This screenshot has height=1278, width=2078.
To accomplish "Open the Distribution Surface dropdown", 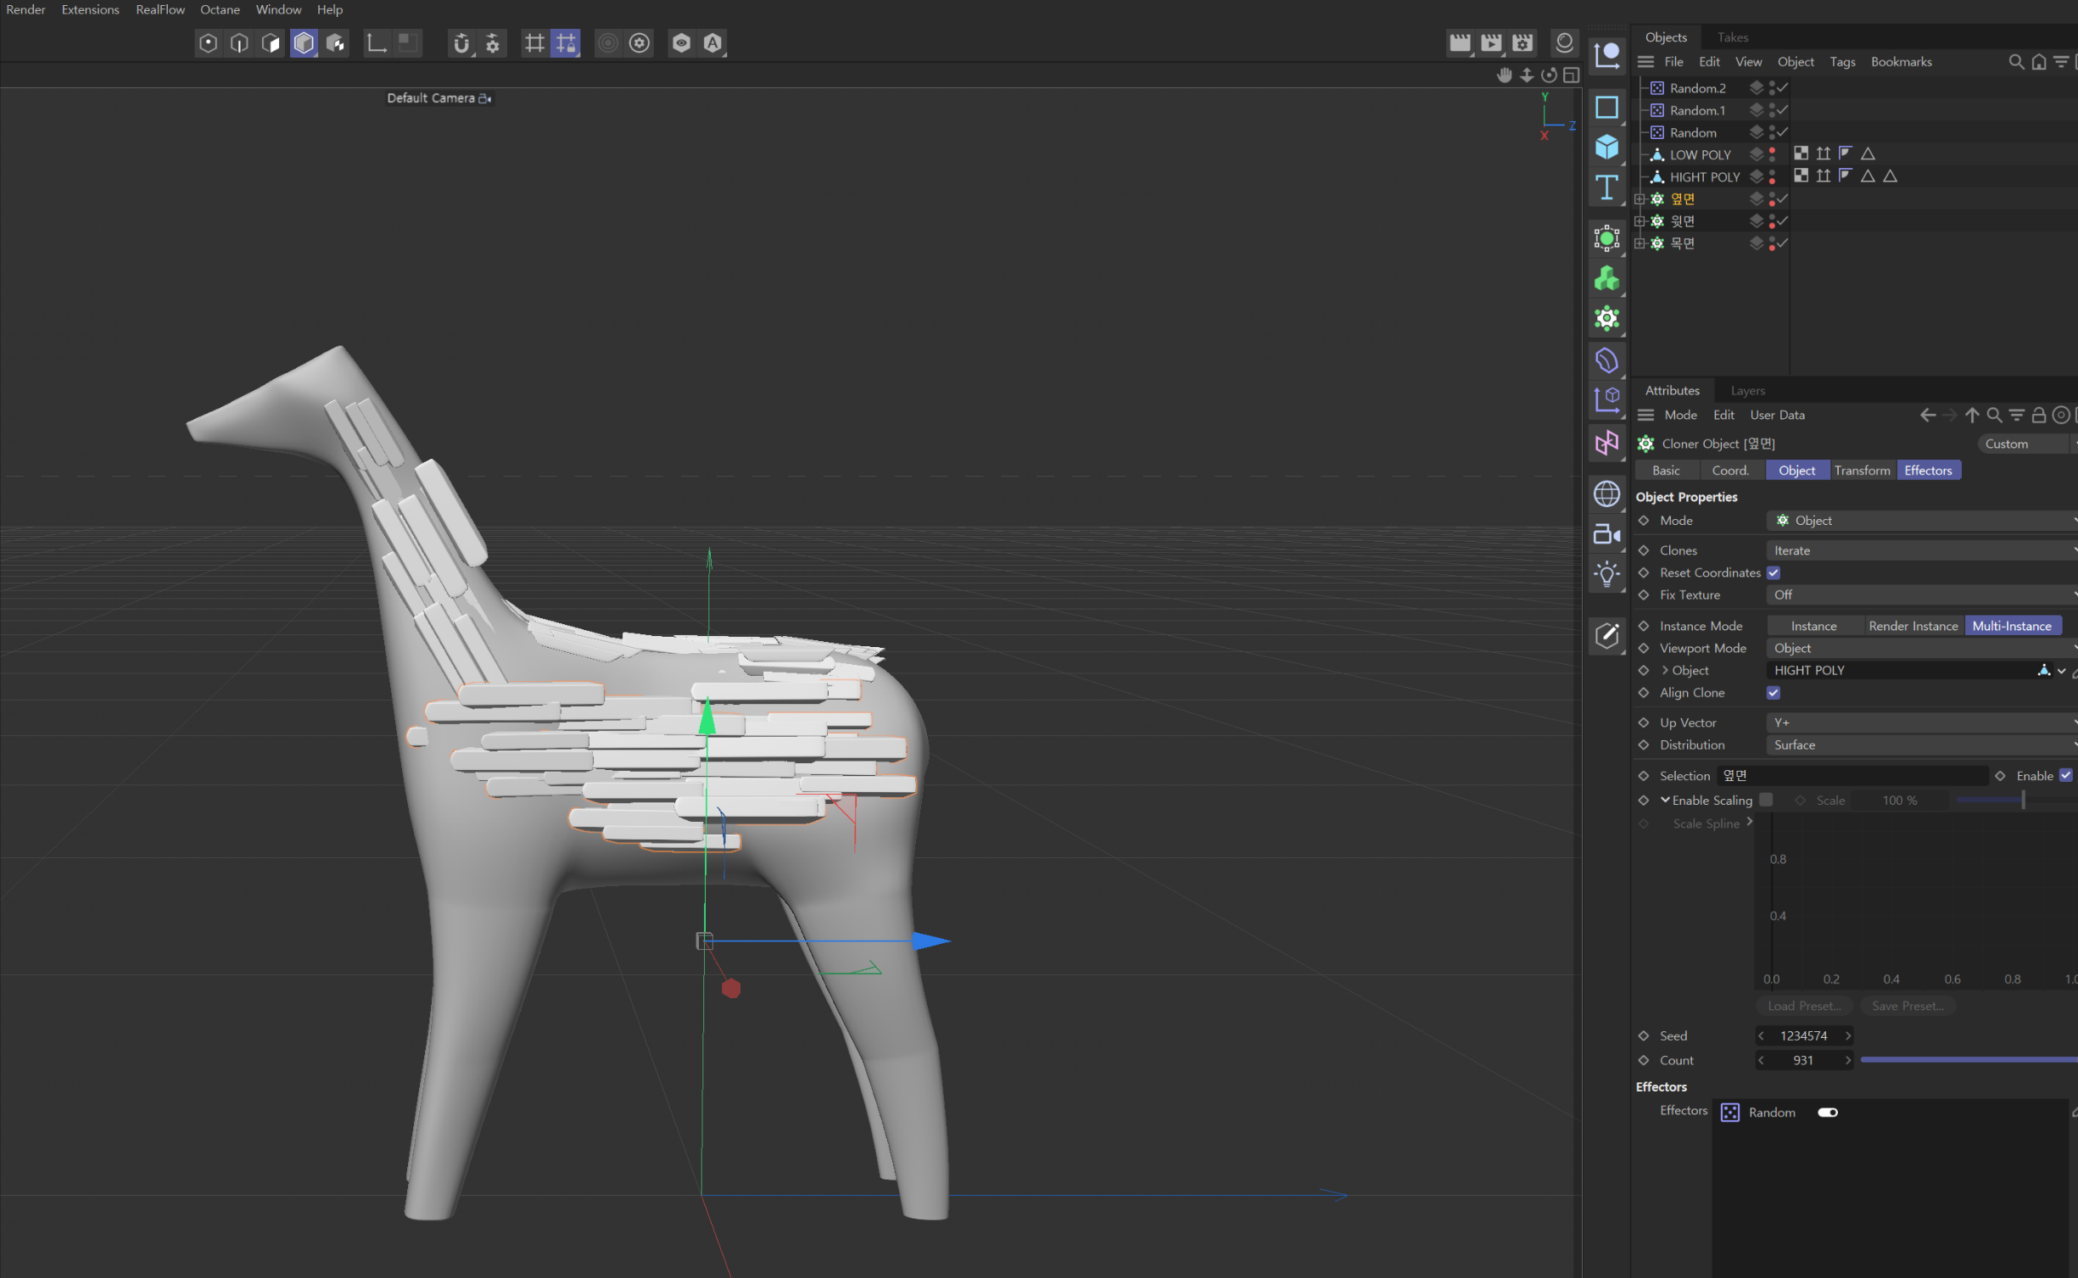I will [x=1921, y=745].
